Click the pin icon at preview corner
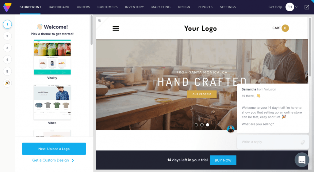 pyautogui.click(x=100, y=21)
